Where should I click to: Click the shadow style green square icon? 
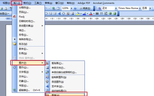point(110,13)
